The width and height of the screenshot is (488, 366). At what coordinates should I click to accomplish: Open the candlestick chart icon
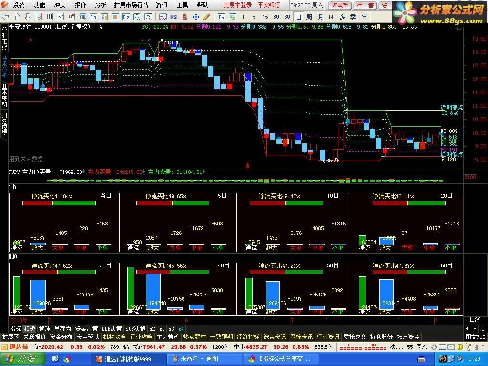[x=71, y=17]
